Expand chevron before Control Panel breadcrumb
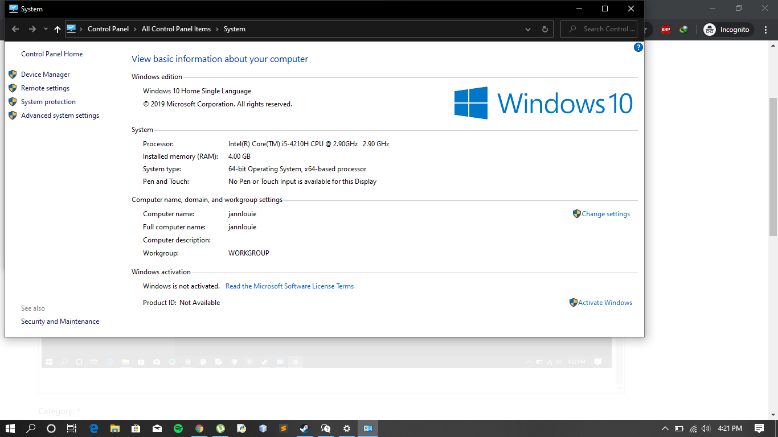Image resolution: width=778 pixels, height=437 pixels. [81, 29]
